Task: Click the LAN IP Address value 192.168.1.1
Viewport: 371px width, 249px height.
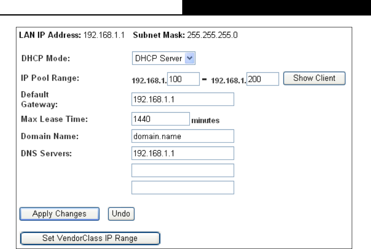Action: pyautogui.click(x=104, y=35)
